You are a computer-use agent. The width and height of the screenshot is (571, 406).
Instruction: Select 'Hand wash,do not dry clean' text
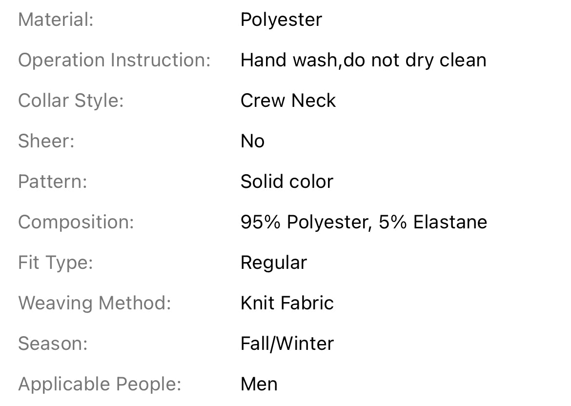(x=363, y=61)
